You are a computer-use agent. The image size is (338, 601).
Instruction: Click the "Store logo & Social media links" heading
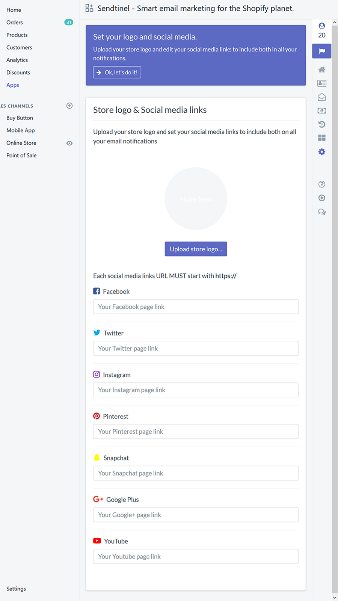tap(150, 110)
